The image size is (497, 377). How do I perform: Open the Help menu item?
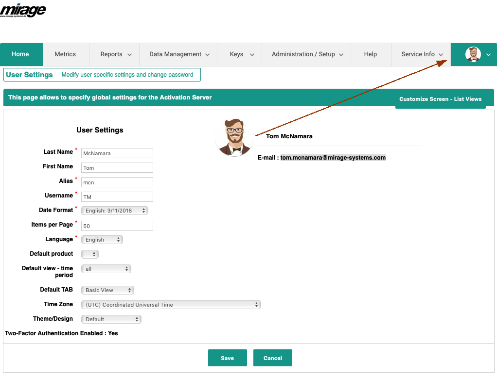tap(370, 54)
